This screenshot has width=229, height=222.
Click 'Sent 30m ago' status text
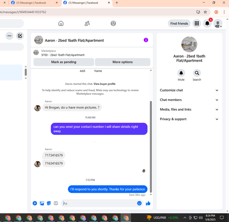137,195
